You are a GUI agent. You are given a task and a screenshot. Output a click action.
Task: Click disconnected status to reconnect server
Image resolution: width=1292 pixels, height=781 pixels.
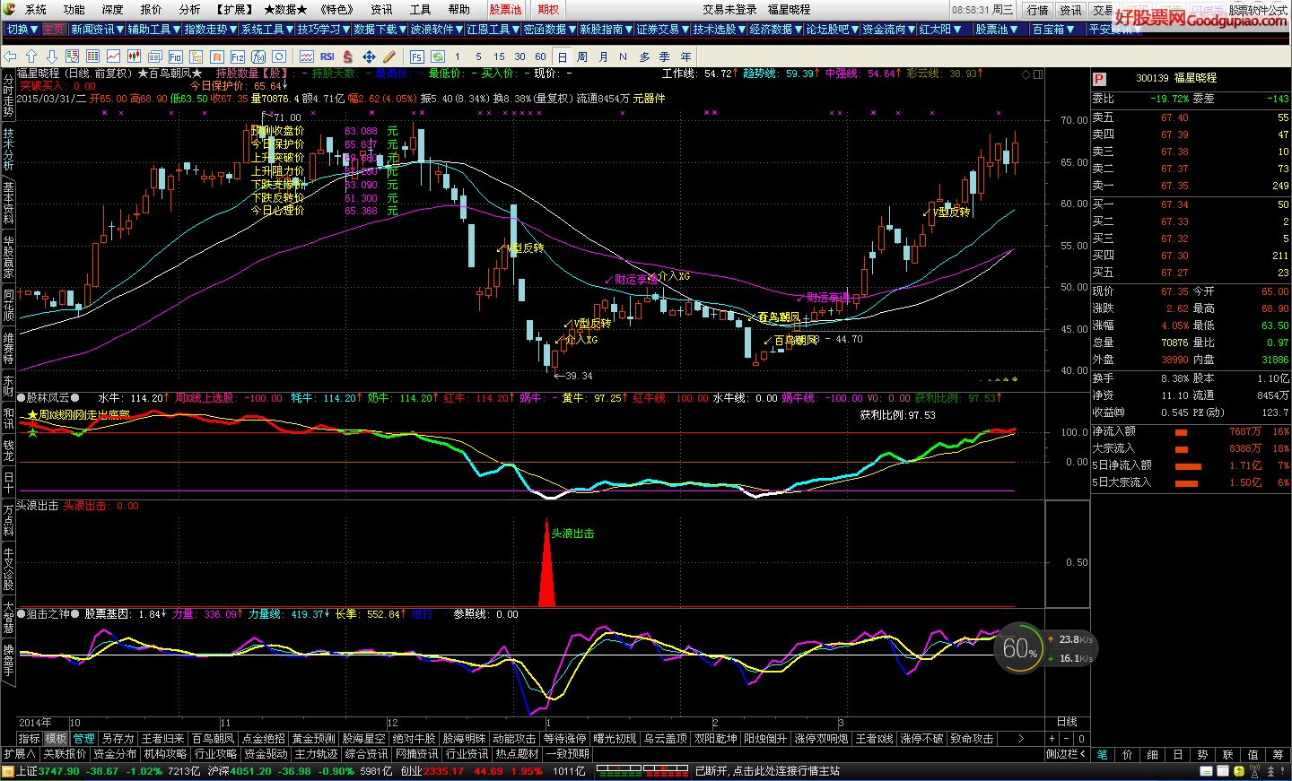[x=767, y=771]
